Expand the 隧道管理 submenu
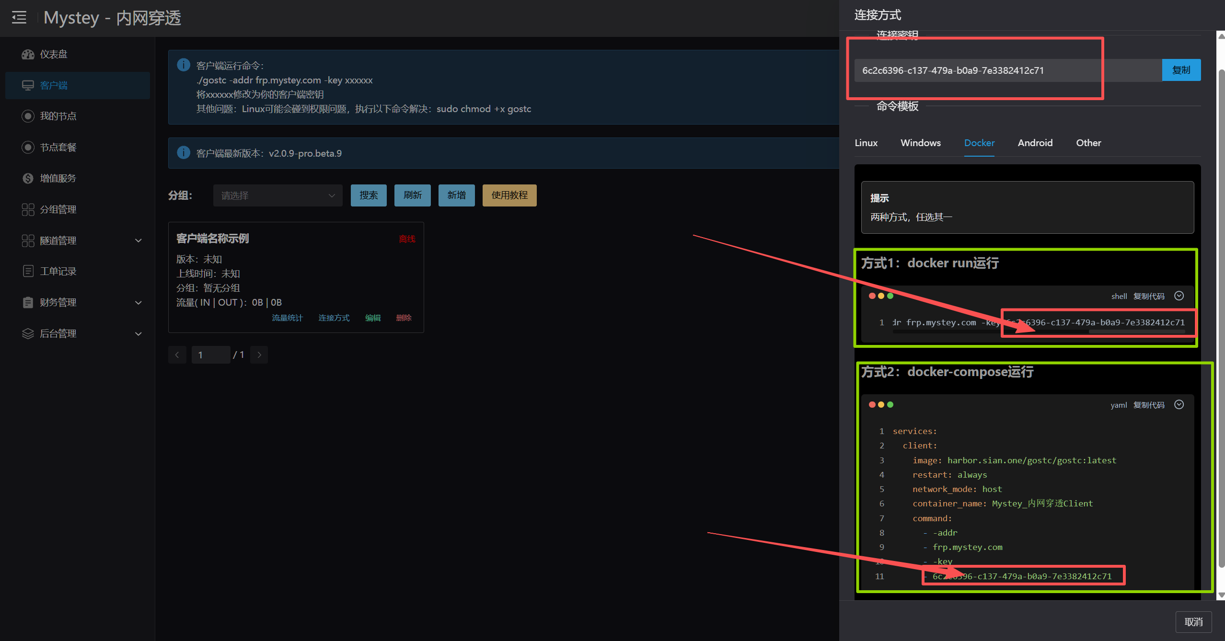 click(x=139, y=240)
